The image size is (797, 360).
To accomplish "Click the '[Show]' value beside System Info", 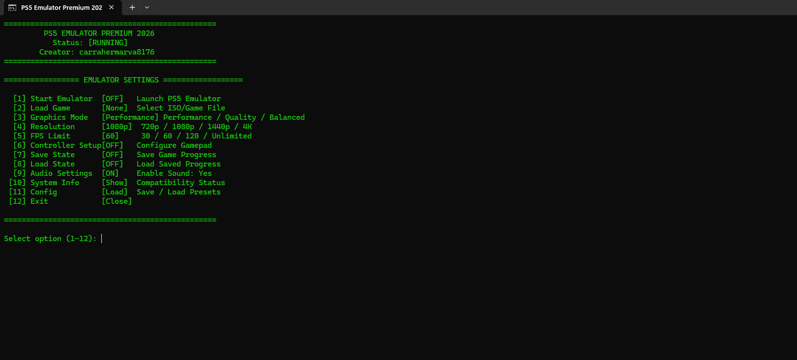I will pyautogui.click(x=115, y=183).
